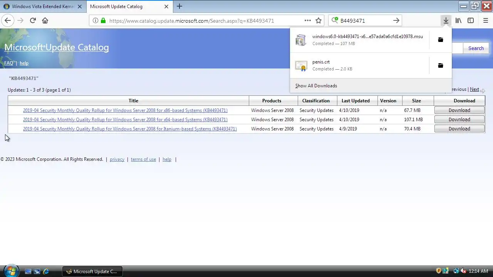493x277 pixels.
Task: Click the network tray icon
Action: point(456,271)
